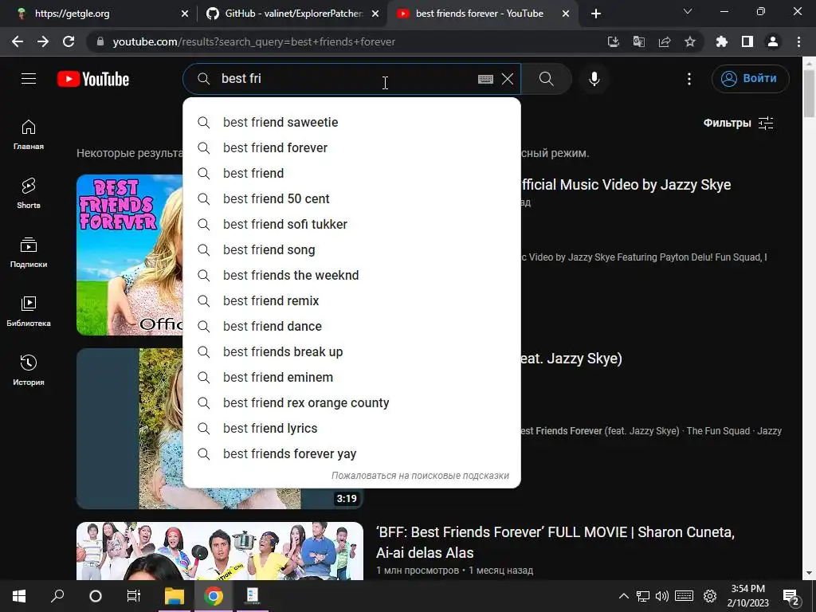Click the Войти sign-in button

coord(750,79)
